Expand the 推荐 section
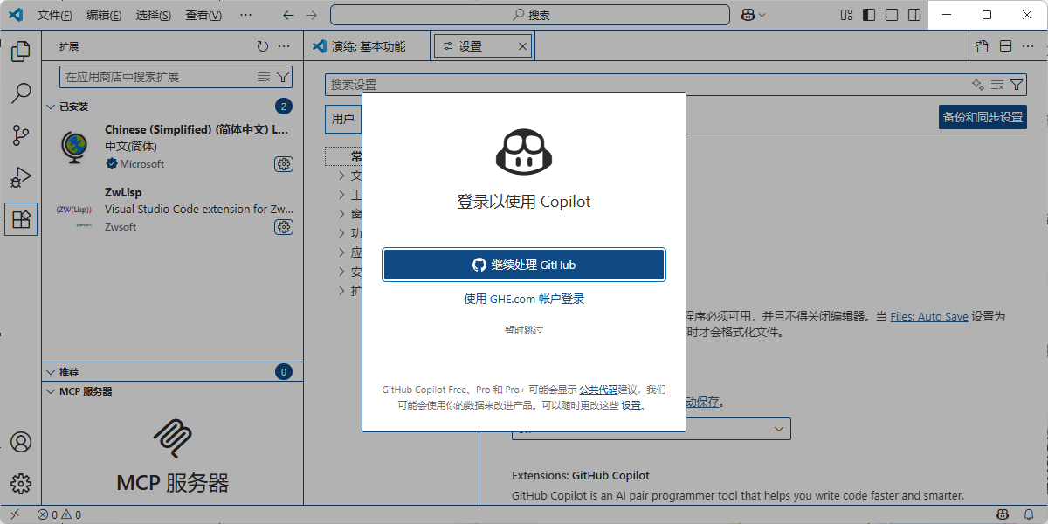Screen dimensions: 1048x524 pyautogui.click(x=172, y=372)
